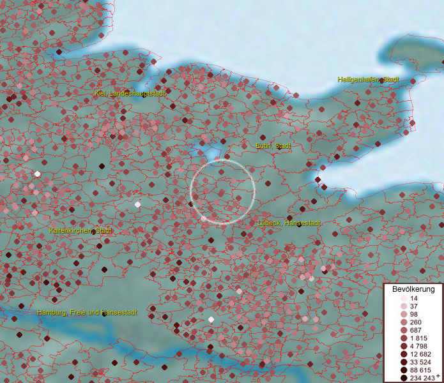The height and width of the screenshot is (383, 444).
Task: Click the Heiligenhafen, Stadt map label
Action: 368,80
